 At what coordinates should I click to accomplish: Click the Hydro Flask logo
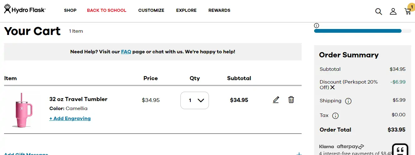25,9
